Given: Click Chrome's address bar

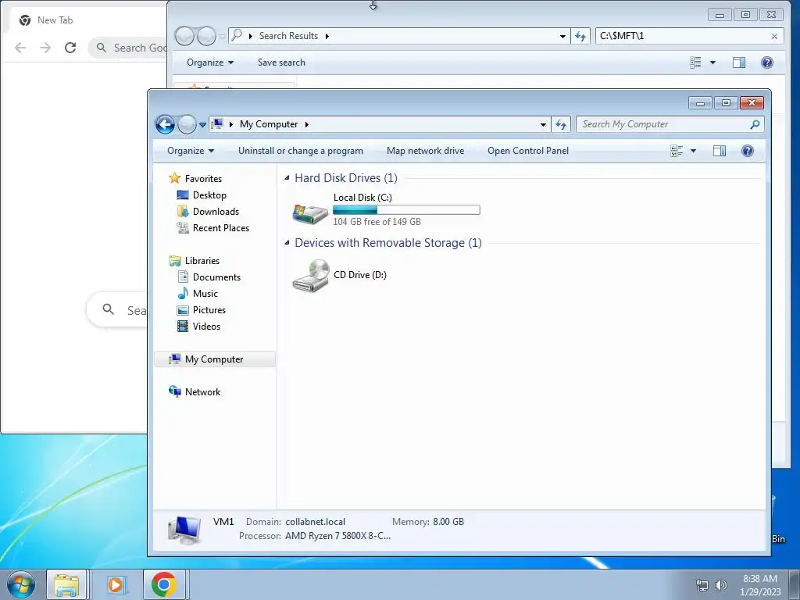Looking at the screenshot, I should coord(129,48).
